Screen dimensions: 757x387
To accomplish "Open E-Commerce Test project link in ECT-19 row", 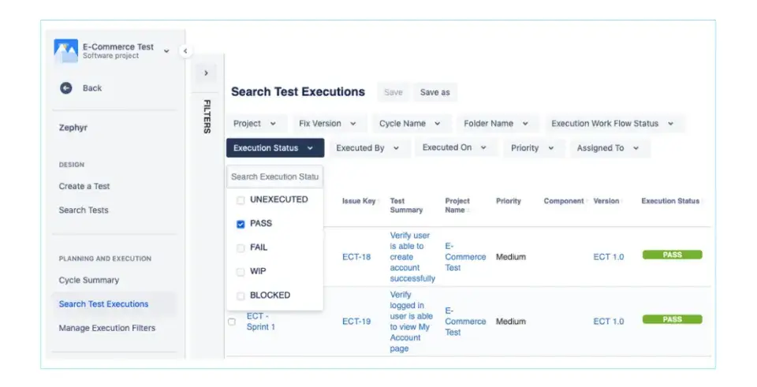I will point(465,322).
